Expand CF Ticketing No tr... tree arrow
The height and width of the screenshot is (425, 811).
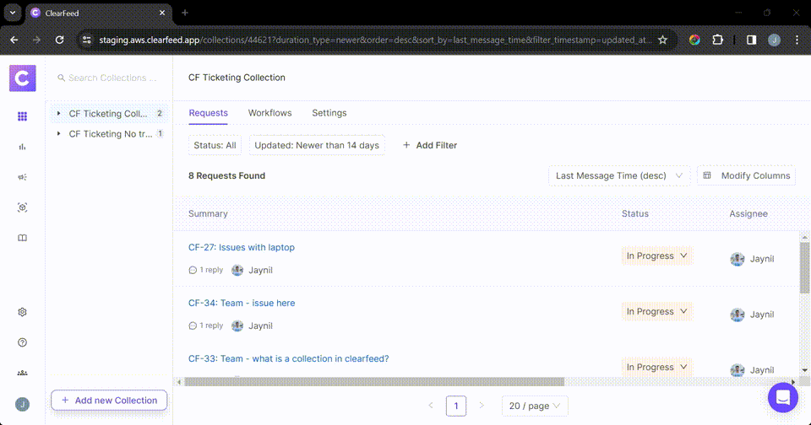click(x=58, y=133)
